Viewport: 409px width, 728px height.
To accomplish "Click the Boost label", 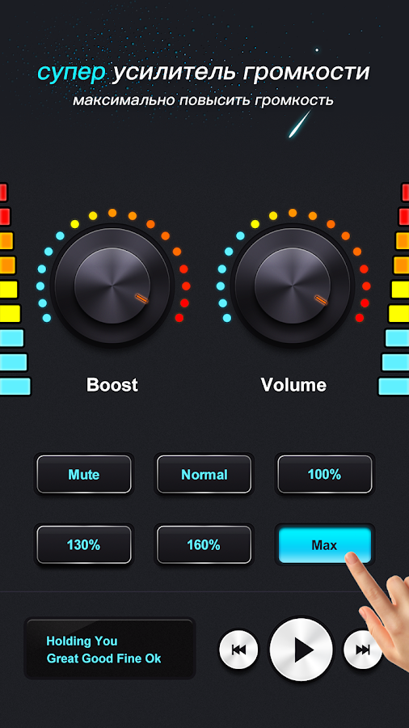I will point(112,385).
